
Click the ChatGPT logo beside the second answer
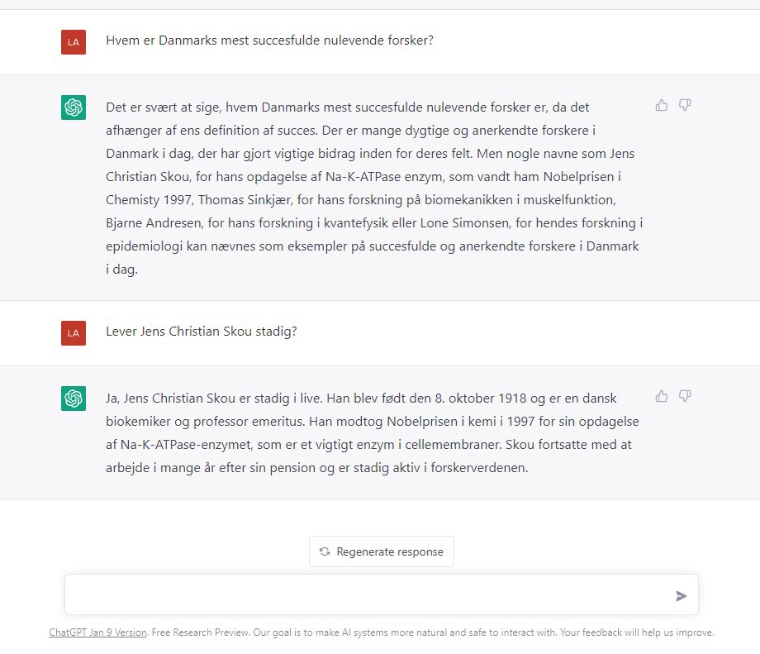tap(74, 399)
